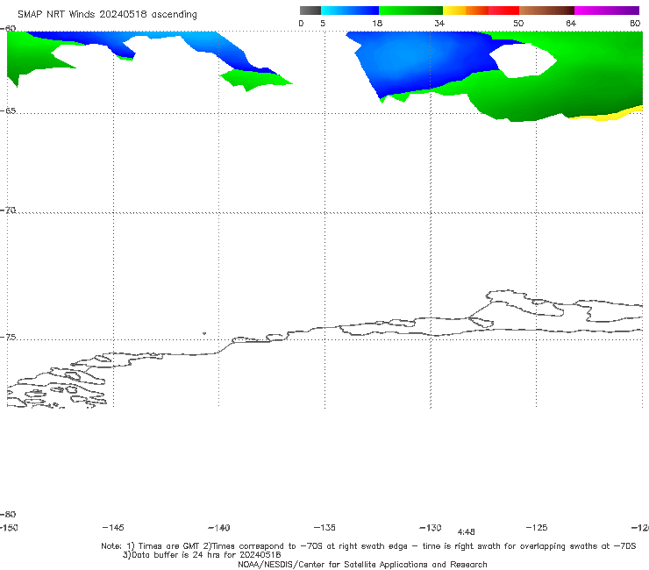Image resolution: width=649 pixels, height=570 pixels.
Task: Click the brown 50-64 color bar segment
Action: coord(546,11)
